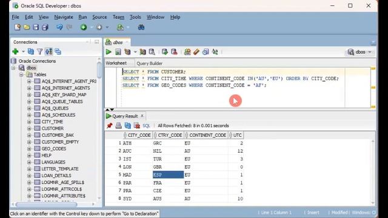Refresh the Connections tree
388x218 pixels.
[x=31, y=51]
